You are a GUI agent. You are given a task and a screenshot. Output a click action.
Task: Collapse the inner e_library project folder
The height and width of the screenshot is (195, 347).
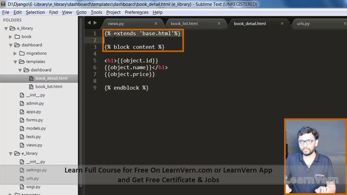click(x=11, y=154)
